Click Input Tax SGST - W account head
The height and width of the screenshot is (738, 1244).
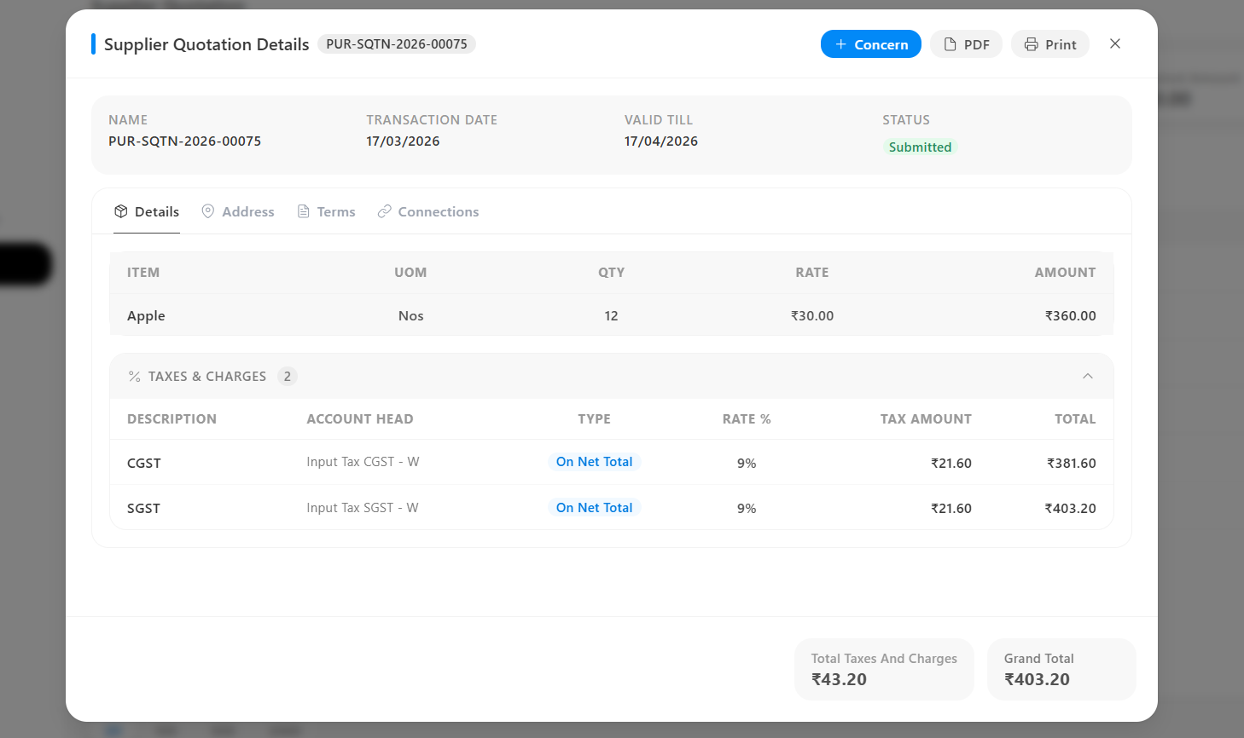point(363,508)
